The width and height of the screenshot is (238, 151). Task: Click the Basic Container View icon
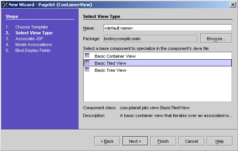[87, 56]
